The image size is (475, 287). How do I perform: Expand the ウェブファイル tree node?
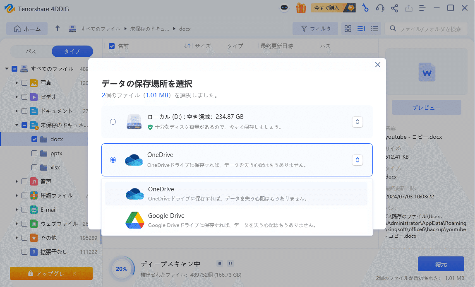(17, 224)
